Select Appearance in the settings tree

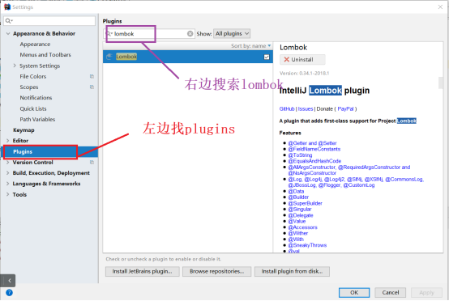35,45
